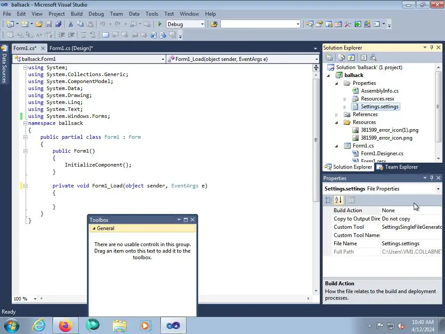Click the Cut scissors icon
The height and width of the screenshot is (334, 445).
point(71,24)
